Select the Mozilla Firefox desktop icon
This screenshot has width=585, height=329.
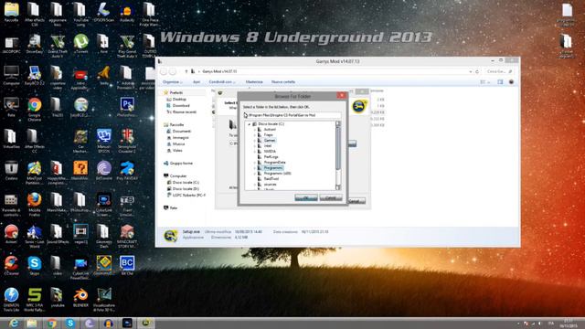[x=35, y=204]
